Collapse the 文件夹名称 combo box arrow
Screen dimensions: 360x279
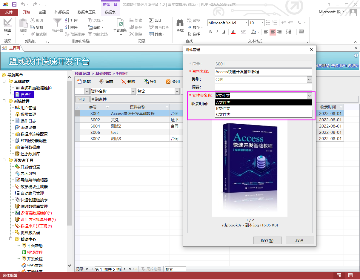click(309, 96)
